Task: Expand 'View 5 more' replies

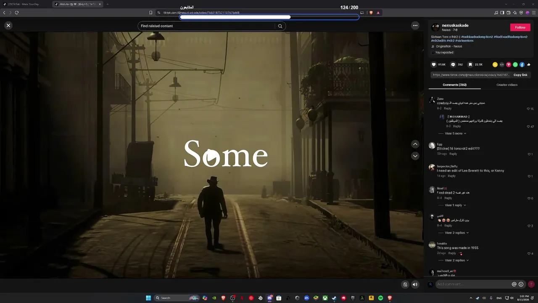Action: click(456, 133)
